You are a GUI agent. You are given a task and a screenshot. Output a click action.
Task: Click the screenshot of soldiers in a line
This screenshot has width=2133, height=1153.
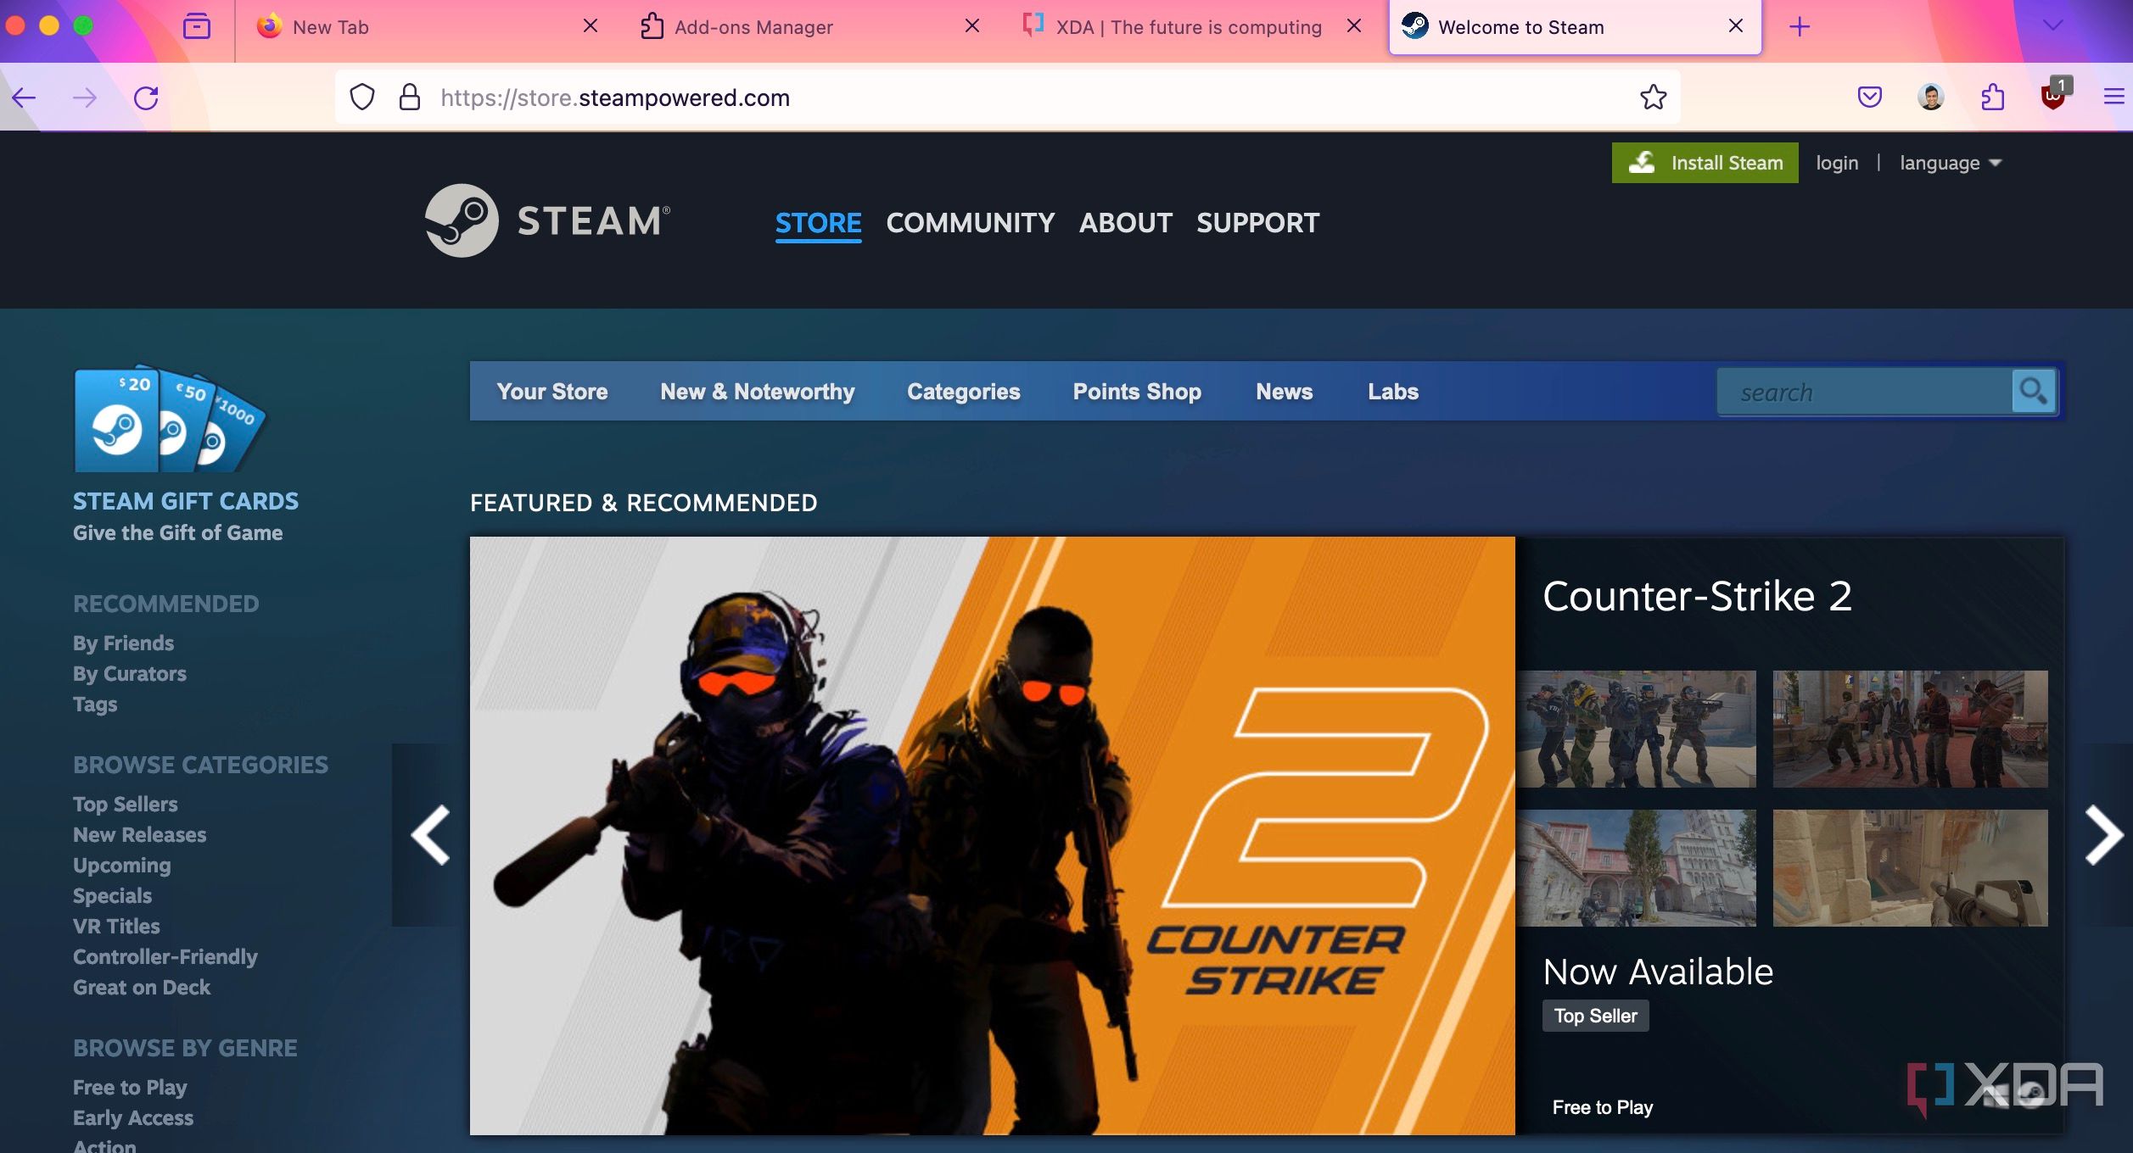click(x=1637, y=729)
